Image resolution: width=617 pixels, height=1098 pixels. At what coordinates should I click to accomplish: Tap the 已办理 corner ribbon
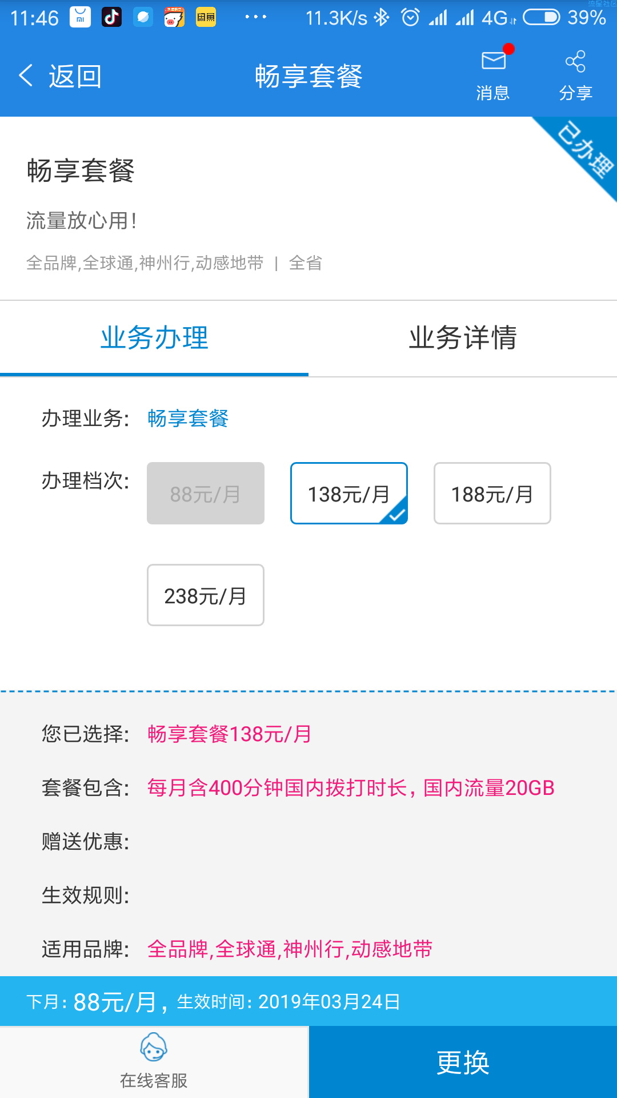583,150
